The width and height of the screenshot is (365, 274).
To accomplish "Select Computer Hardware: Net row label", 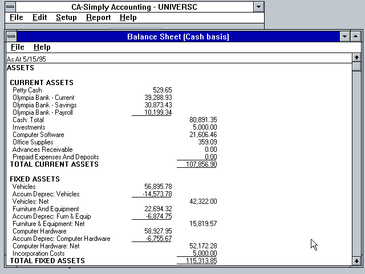I will pyautogui.click(x=46, y=246).
